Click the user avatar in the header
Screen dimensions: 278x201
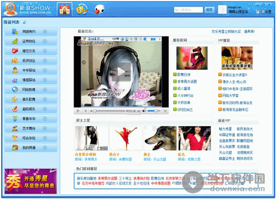[222, 9]
